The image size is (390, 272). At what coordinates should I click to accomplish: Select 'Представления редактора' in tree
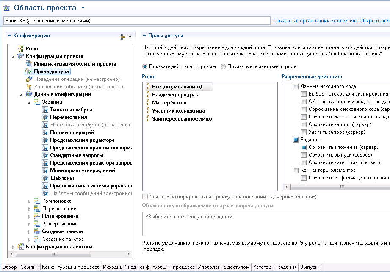pyautogui.click(x=82, y=140)
